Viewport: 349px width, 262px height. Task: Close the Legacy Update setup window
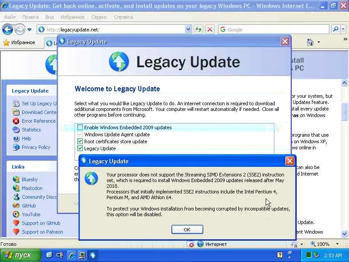click(x=285, y=41)
